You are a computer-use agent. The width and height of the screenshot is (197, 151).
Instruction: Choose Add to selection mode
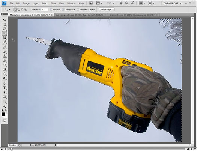pyautogui.click(x=18, y=9)
